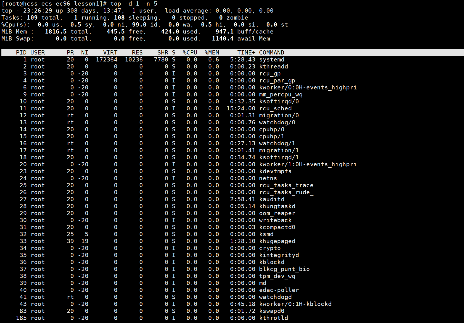Click the systemd SHR value 7780
464x323 pixels.
pyautogui.click(x=161, y=60)
